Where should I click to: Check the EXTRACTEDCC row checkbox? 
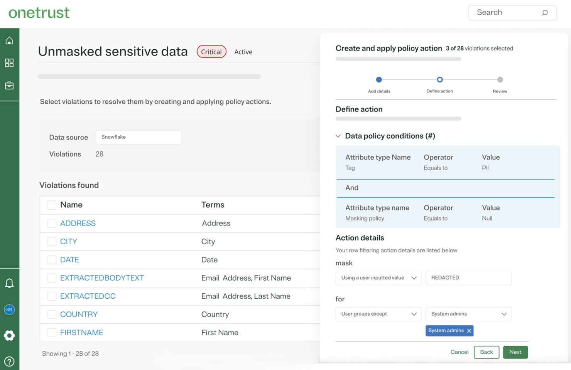point(52,296)
